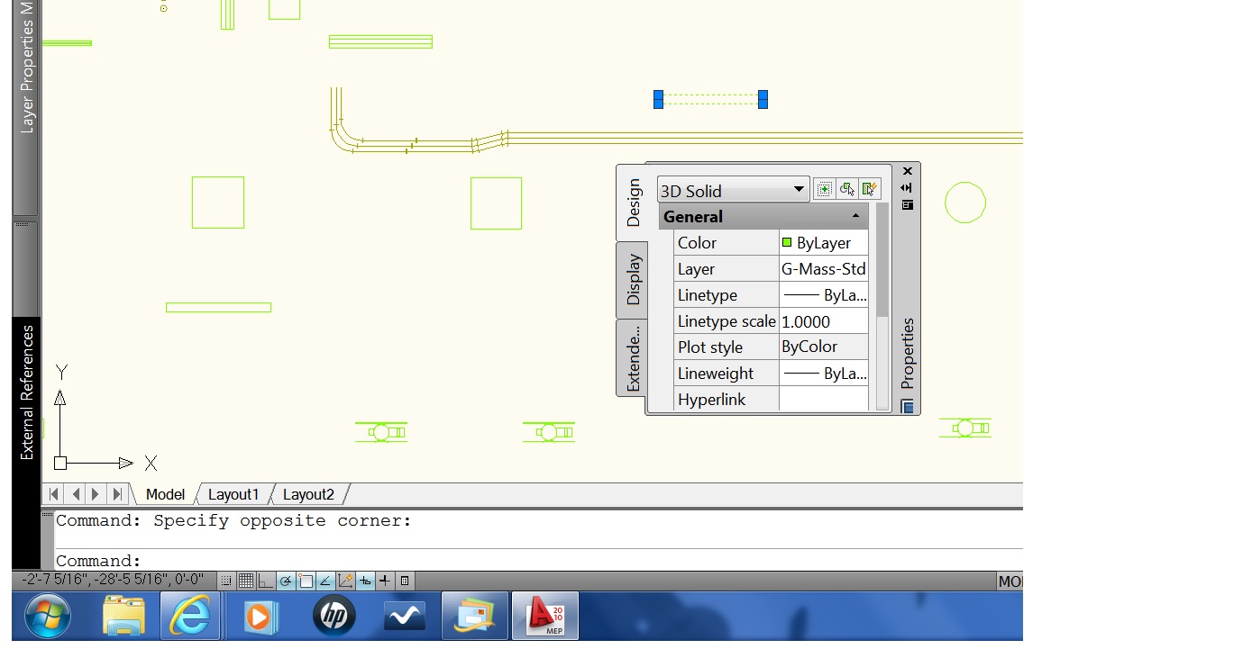Toggle Grid display in the status bar
Screen dimensions: 1252x658
[245, 581]
